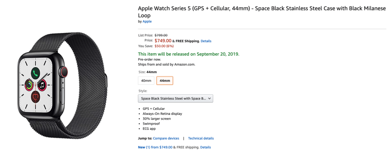Jump to Compare devices
Image resolution: width=390 pixels, height=156 pixels.
166,138
